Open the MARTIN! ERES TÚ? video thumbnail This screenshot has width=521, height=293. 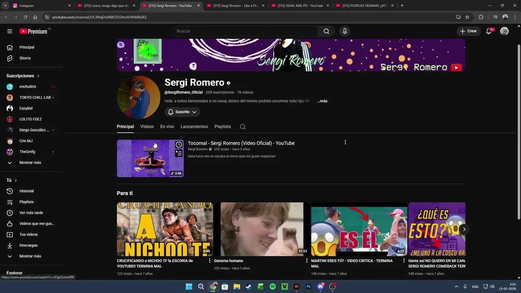(x=359, y=229)
